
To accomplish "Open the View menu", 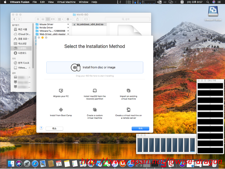I will [51, 2].
